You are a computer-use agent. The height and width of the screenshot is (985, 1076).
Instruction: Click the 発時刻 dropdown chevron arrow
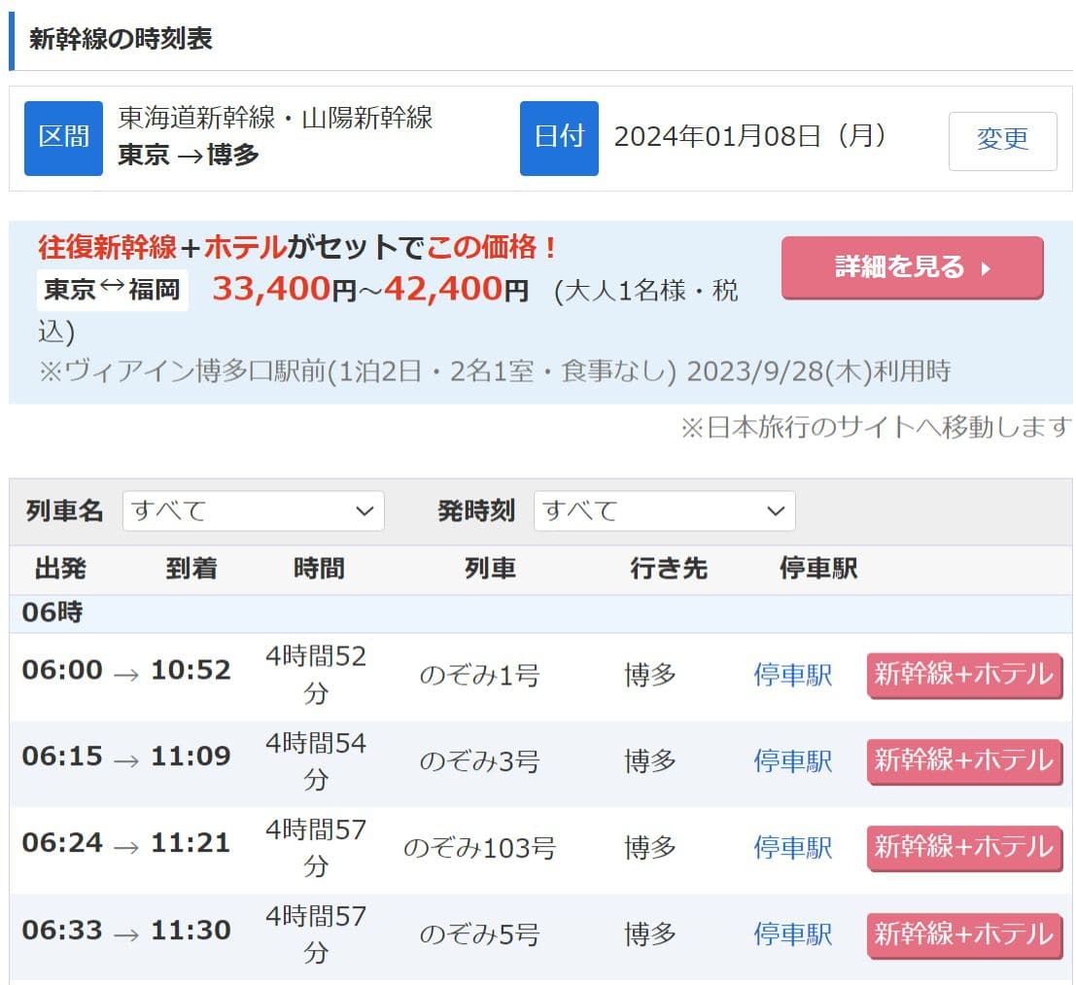tap(776, 510)
